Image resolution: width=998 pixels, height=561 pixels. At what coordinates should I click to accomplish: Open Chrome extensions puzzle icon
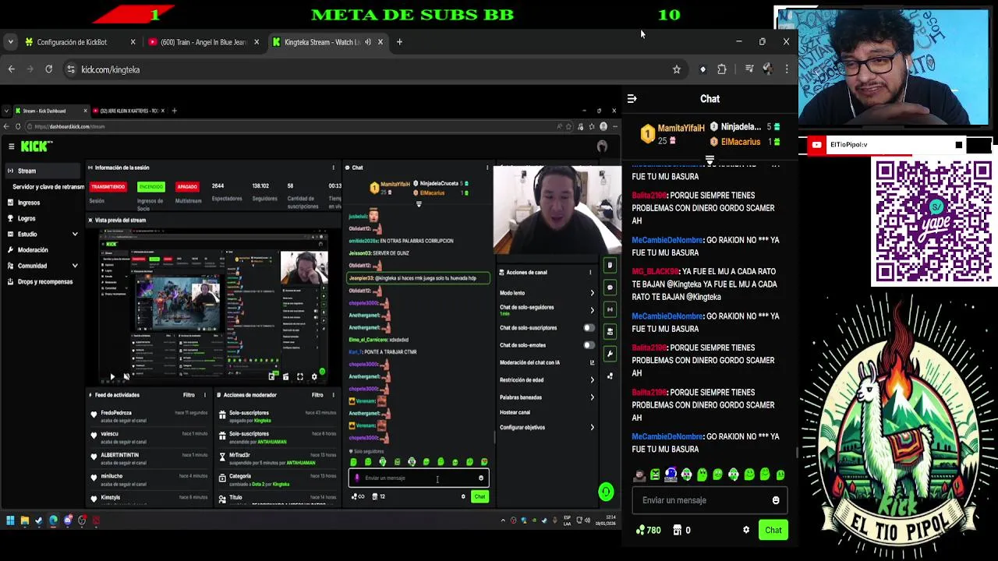722,69
